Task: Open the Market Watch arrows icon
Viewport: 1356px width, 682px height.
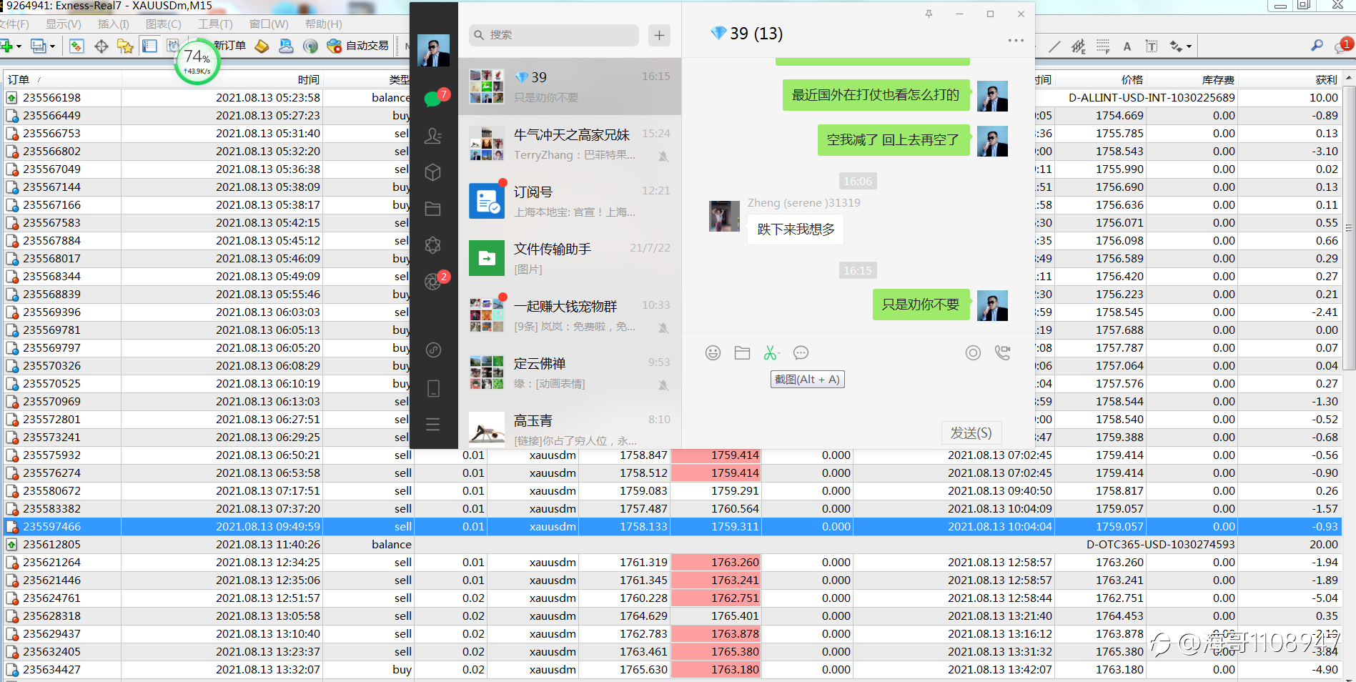Action: tap(76, 46)
